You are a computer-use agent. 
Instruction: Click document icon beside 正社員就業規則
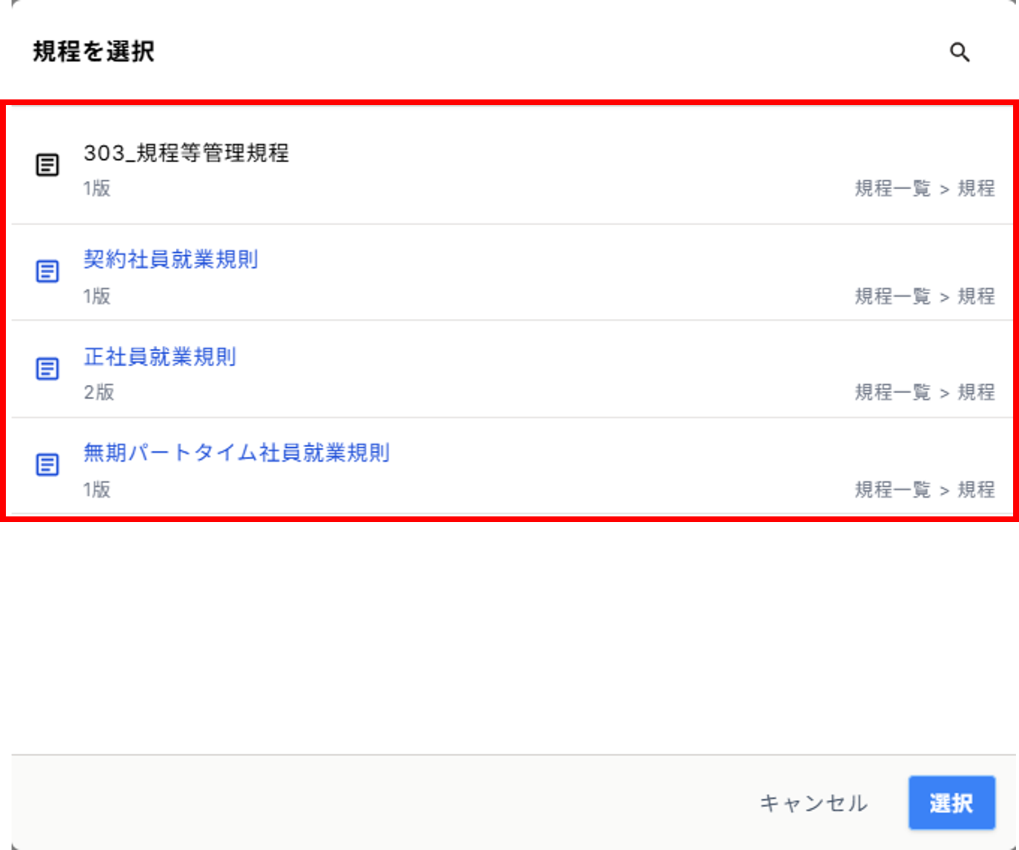tap(47, 369)
